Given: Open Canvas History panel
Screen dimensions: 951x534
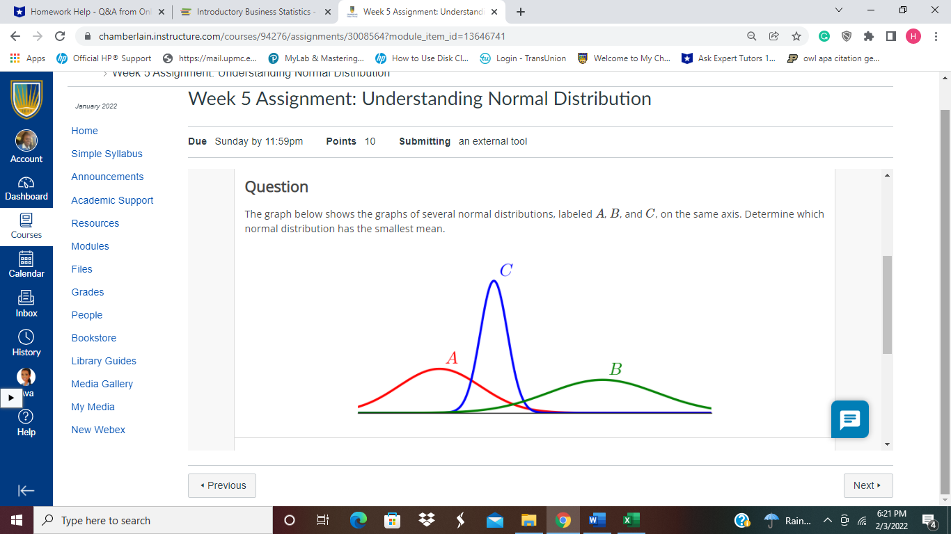Looking at the screenshot, I should click(x=26, y=344).
